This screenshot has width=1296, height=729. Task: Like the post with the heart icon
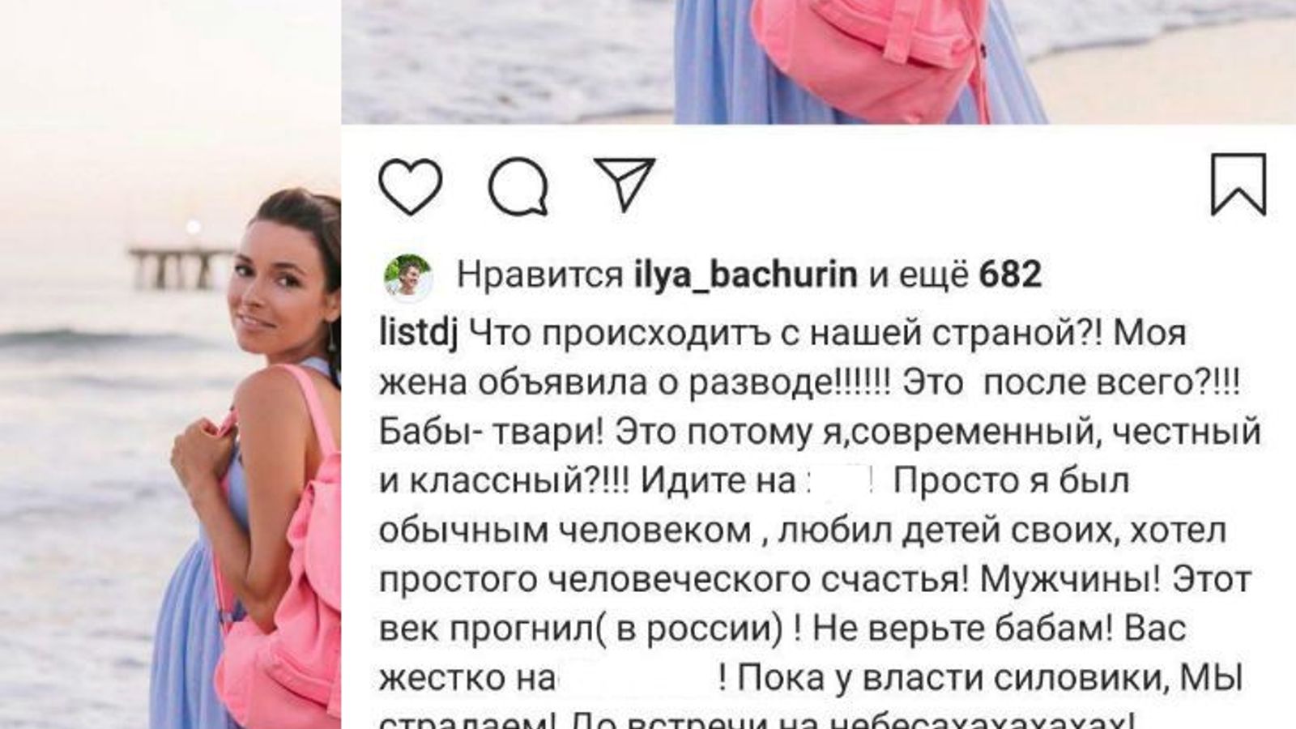click(411, 186)
